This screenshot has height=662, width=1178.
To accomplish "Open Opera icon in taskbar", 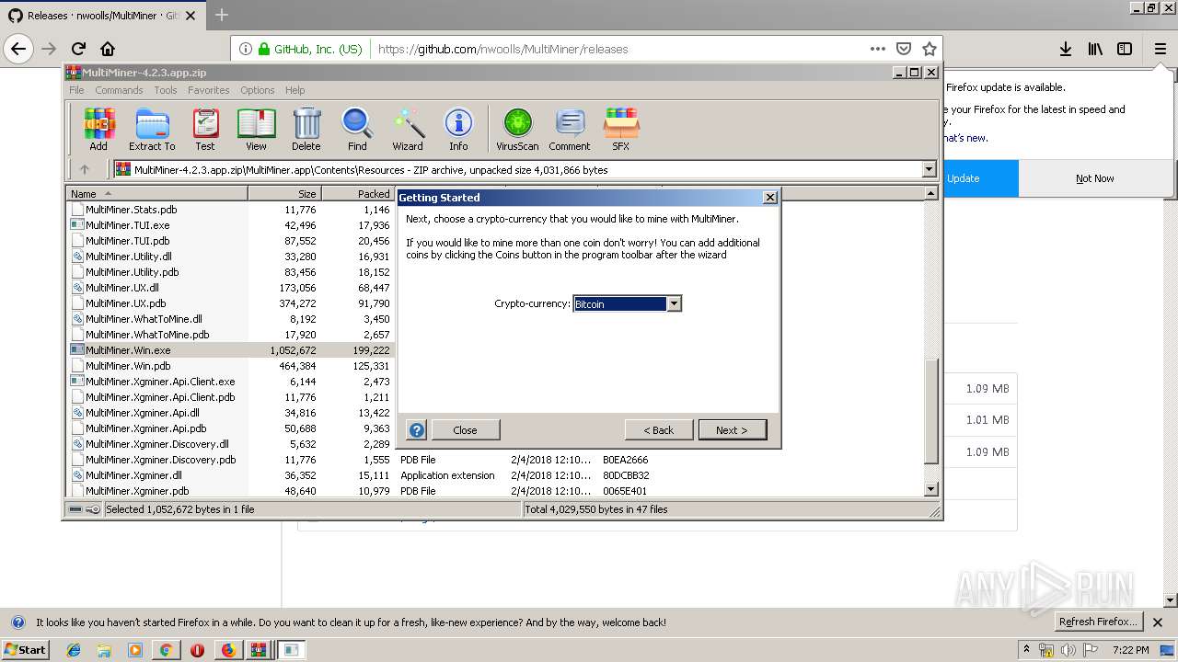I will click(197, 650).
